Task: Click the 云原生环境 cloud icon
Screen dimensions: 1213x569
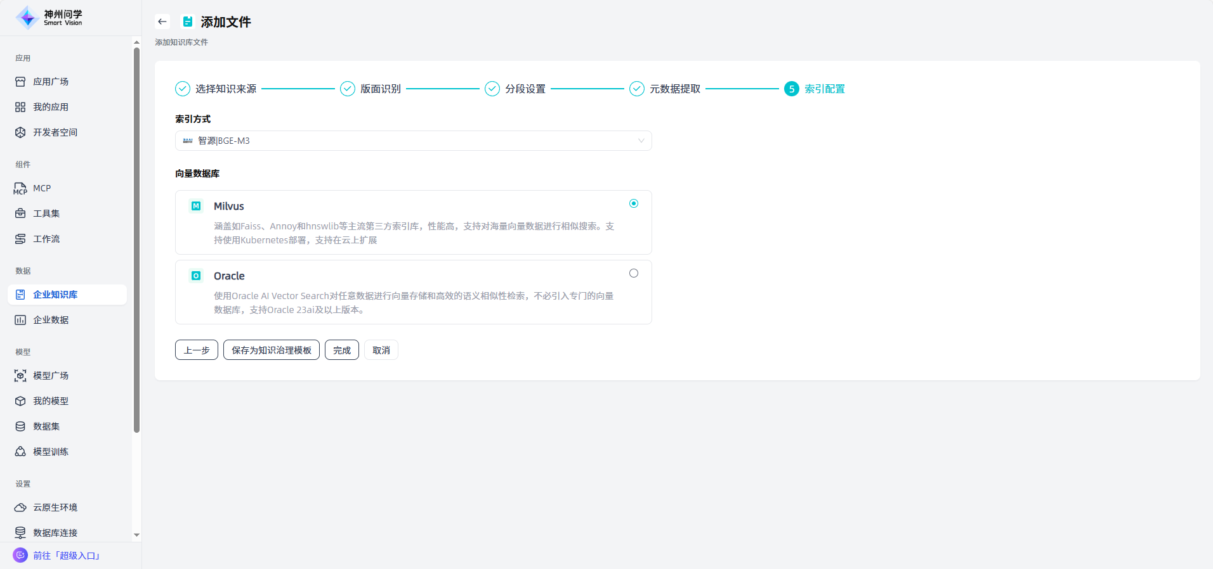Action: point(20,508)
